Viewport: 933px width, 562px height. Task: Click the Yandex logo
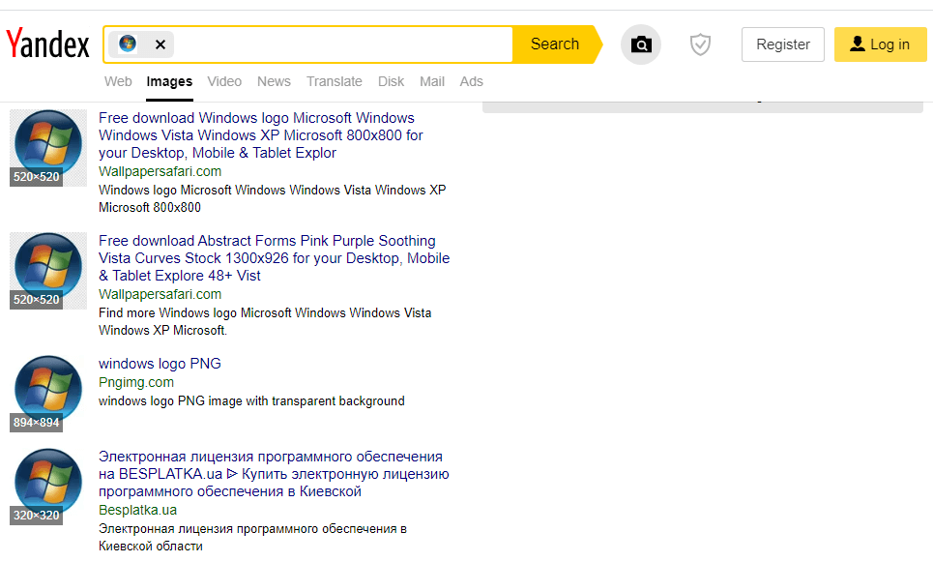(47, 44)
